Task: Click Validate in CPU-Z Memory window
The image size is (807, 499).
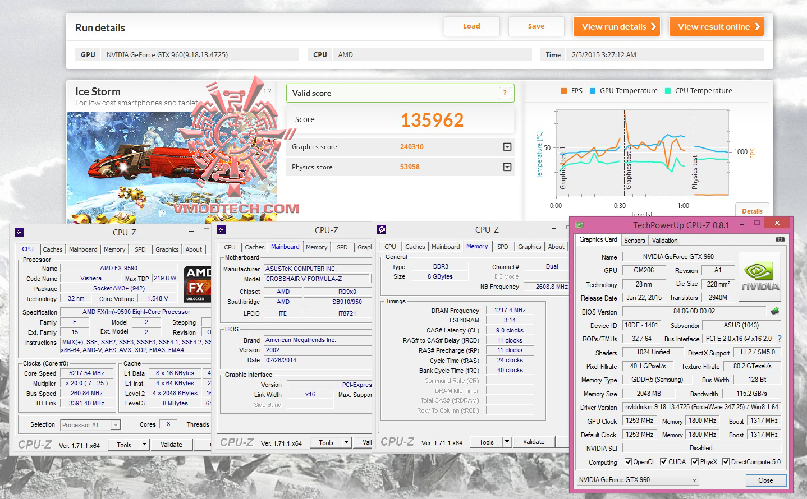Action: pos(534,442)
